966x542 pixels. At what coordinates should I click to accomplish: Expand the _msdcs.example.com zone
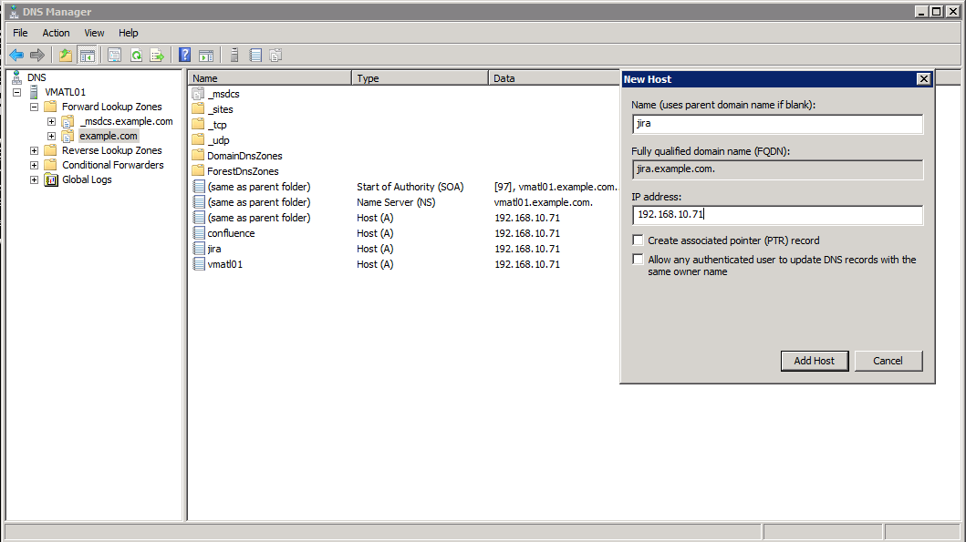[52, 122]
